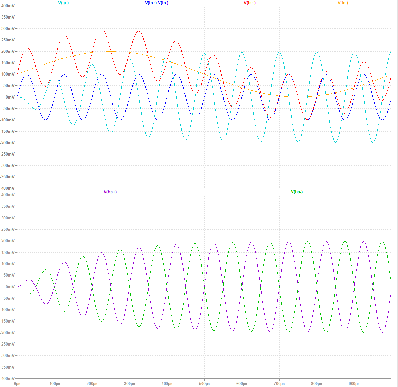The width and height of the screenshot is (398, 387).
Task: Click the red V(in+) trace label
Action: 250,3
